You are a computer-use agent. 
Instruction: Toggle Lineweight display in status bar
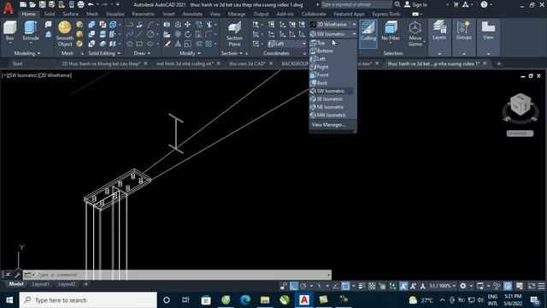click(362, 286)
